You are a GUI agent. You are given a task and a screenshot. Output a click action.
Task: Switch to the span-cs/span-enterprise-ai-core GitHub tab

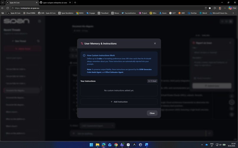pyautogui.click(x=55, y=3)
